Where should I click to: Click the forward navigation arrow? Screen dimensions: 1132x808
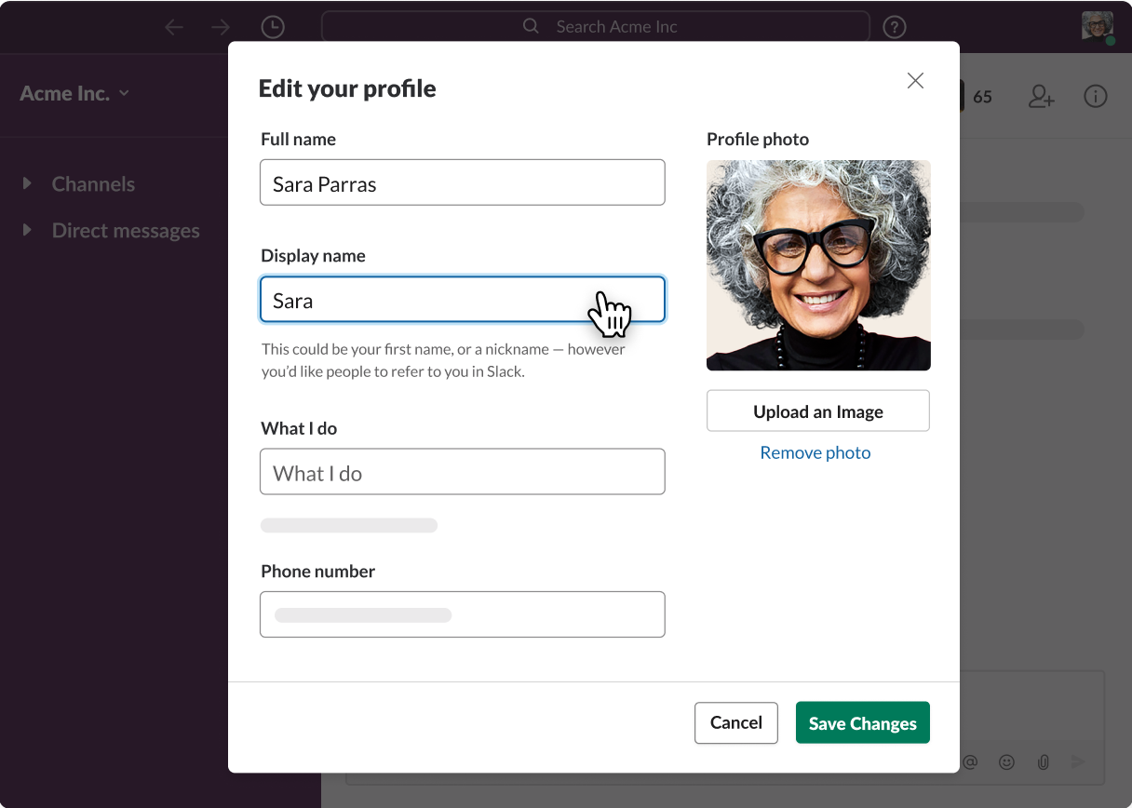(x=220, y=26)
